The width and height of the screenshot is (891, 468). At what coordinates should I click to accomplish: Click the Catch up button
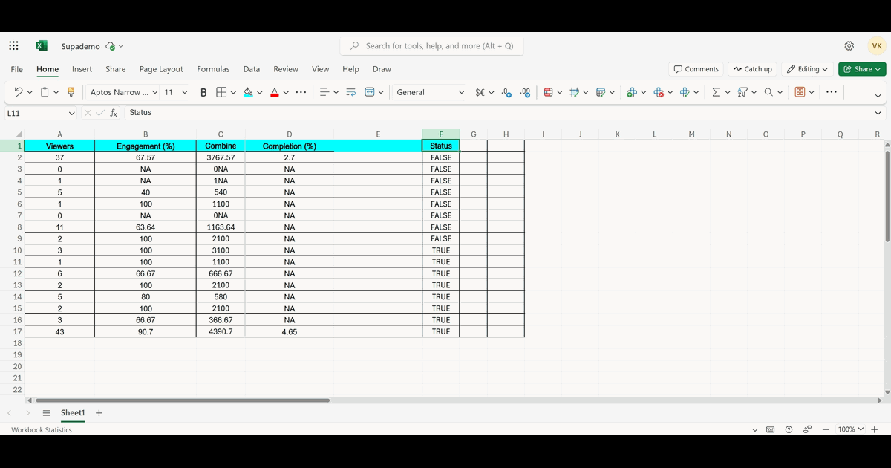(753, 69)
